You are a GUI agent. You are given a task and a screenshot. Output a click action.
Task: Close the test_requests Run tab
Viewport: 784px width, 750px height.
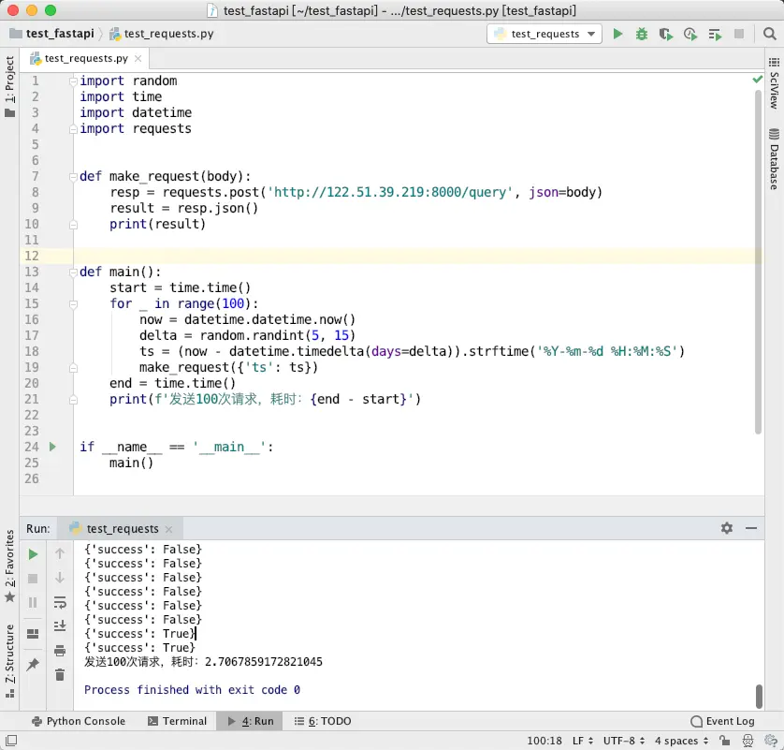point(168,529)
